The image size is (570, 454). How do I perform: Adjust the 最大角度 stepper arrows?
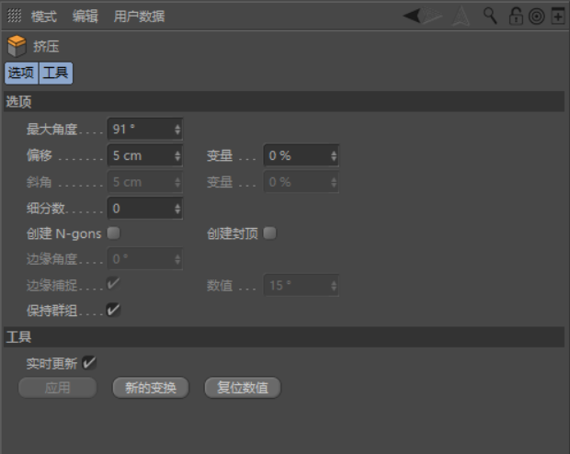(177, 129)
